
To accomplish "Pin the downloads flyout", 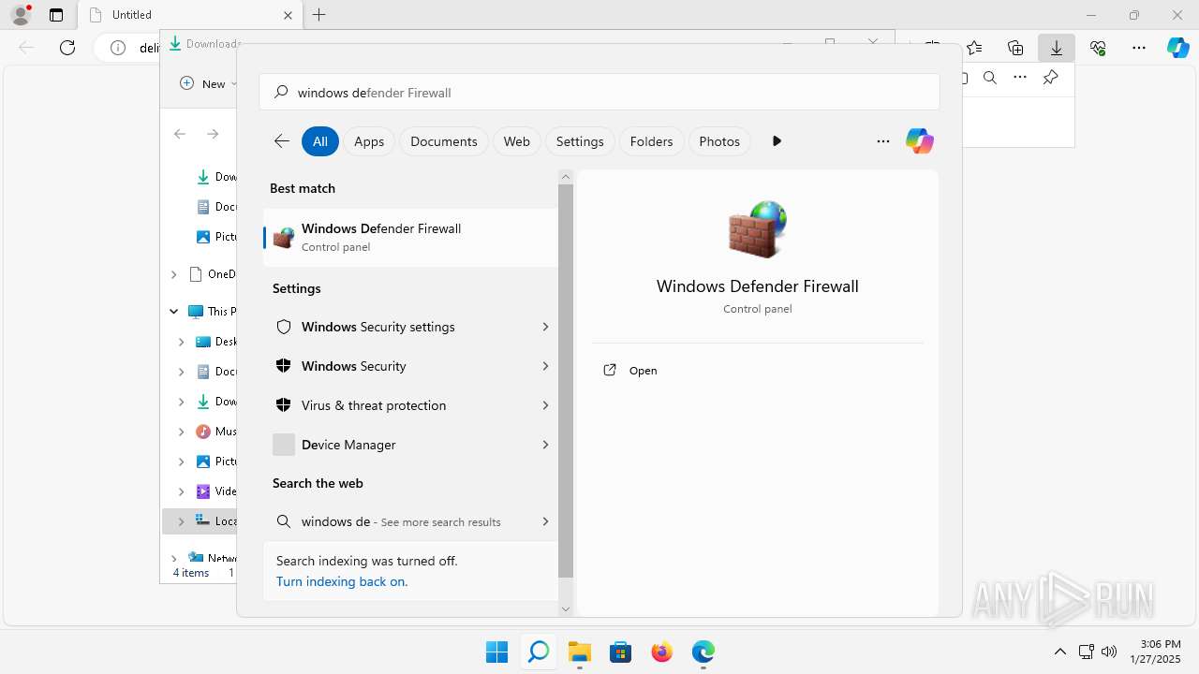I will click(1051, 78).
